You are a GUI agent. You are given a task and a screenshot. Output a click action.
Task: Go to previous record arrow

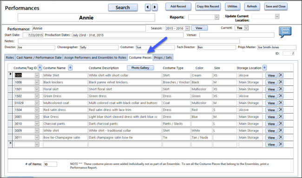click(x=148, y=7)
